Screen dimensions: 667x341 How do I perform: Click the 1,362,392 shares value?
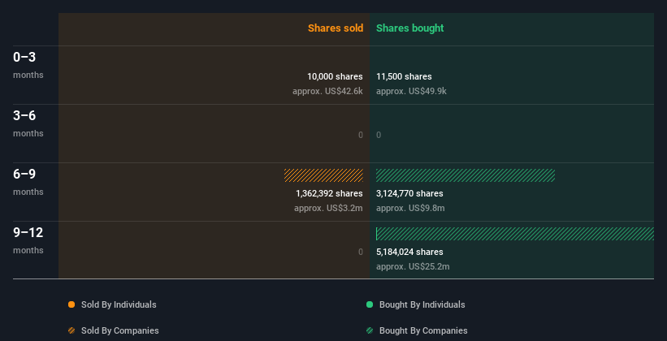pos(329,193)
